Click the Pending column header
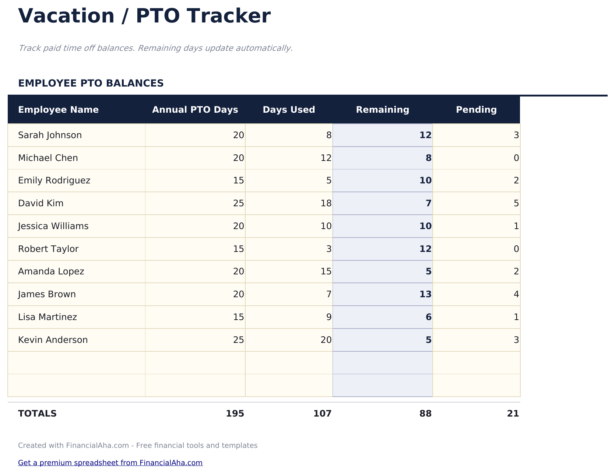 pyautogui.click(x=476, y=109)
